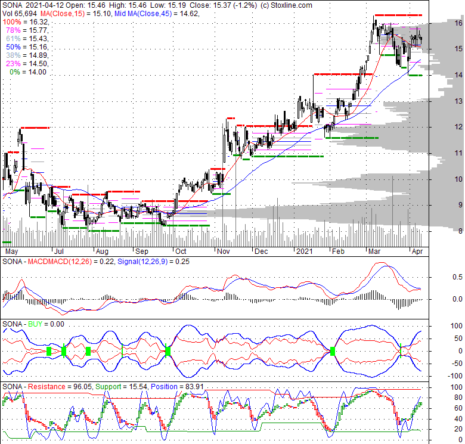This screenshot has width=465, height=444.
Task: Click the green BUY signal marker in February
Action: 333,351
